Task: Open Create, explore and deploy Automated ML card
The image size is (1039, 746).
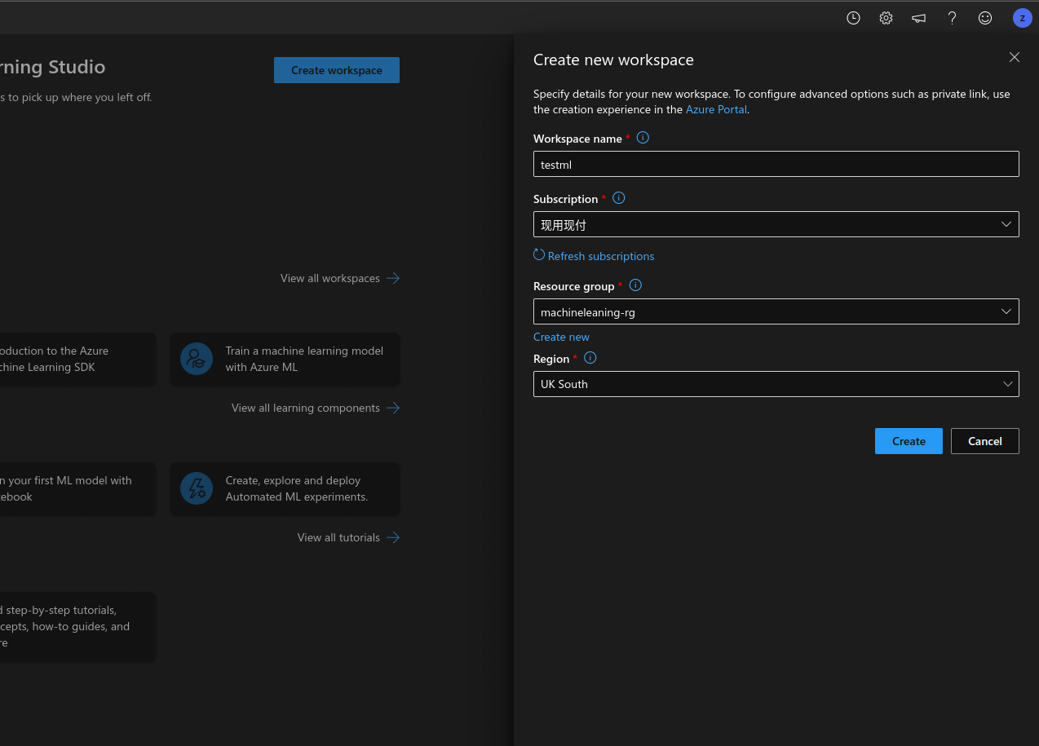Action: point(285,488)
